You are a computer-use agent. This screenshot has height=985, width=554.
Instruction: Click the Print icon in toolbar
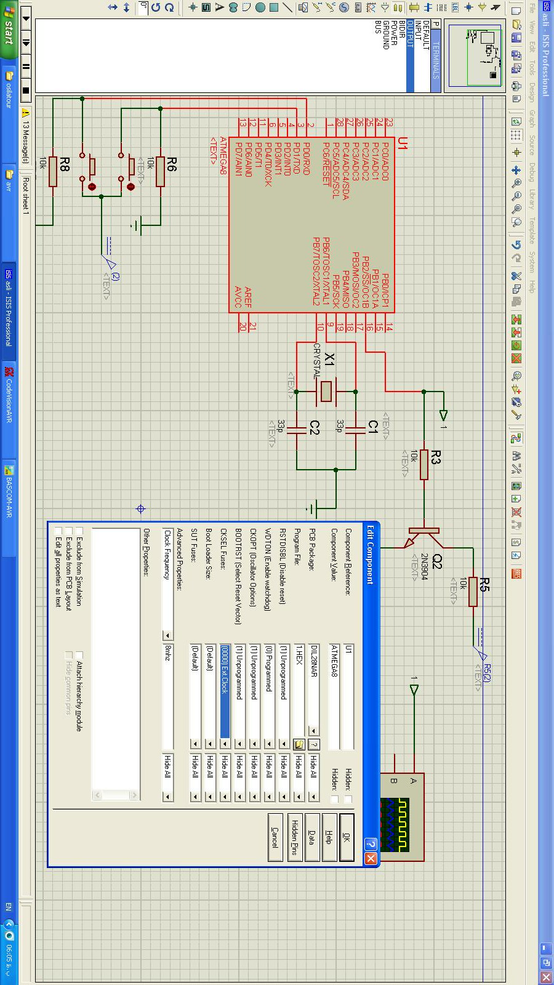[x=516, y=86]
